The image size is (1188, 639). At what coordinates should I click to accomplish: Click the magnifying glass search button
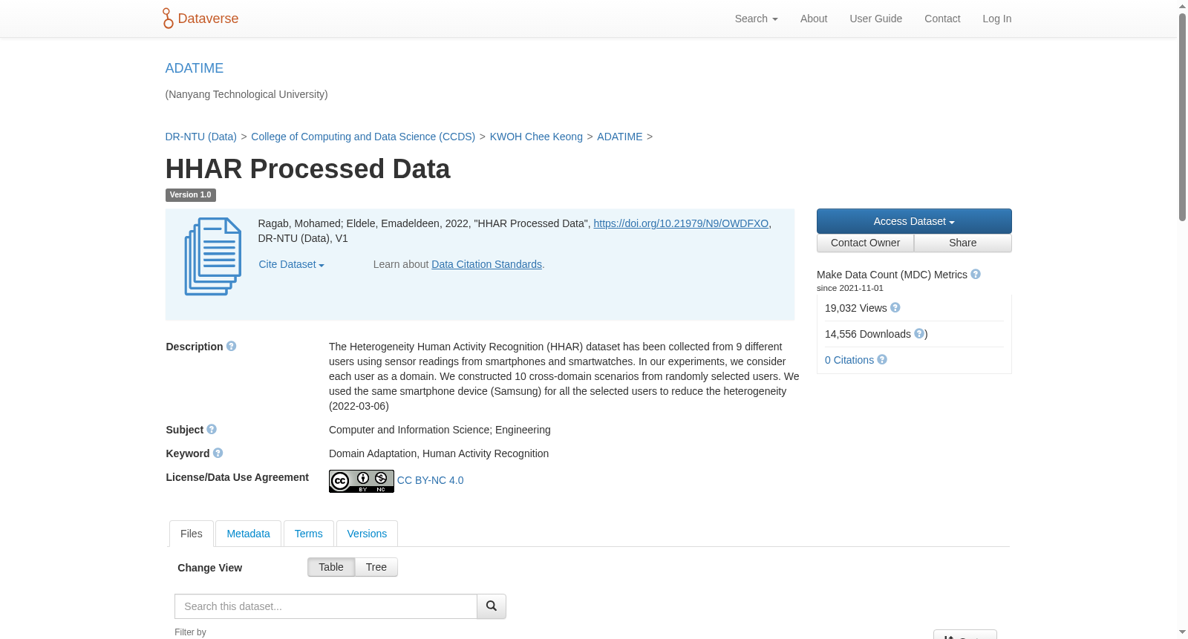click(492, 606)
